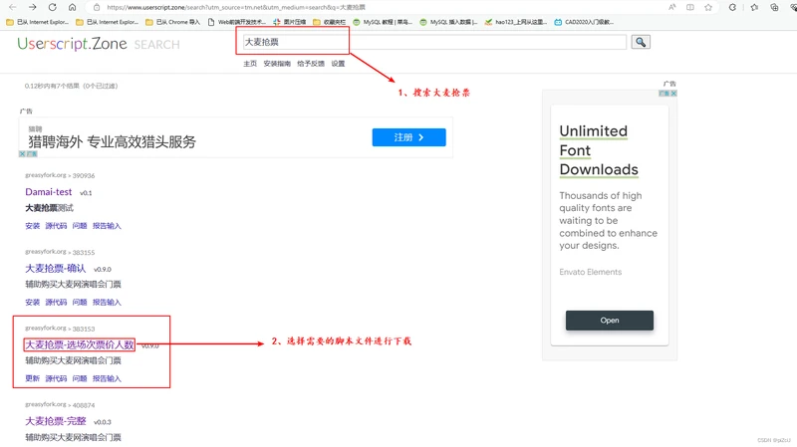Click the Open button in the Envato ad
Viewport: 797px width, 447px height.
(x=610, y=321)
